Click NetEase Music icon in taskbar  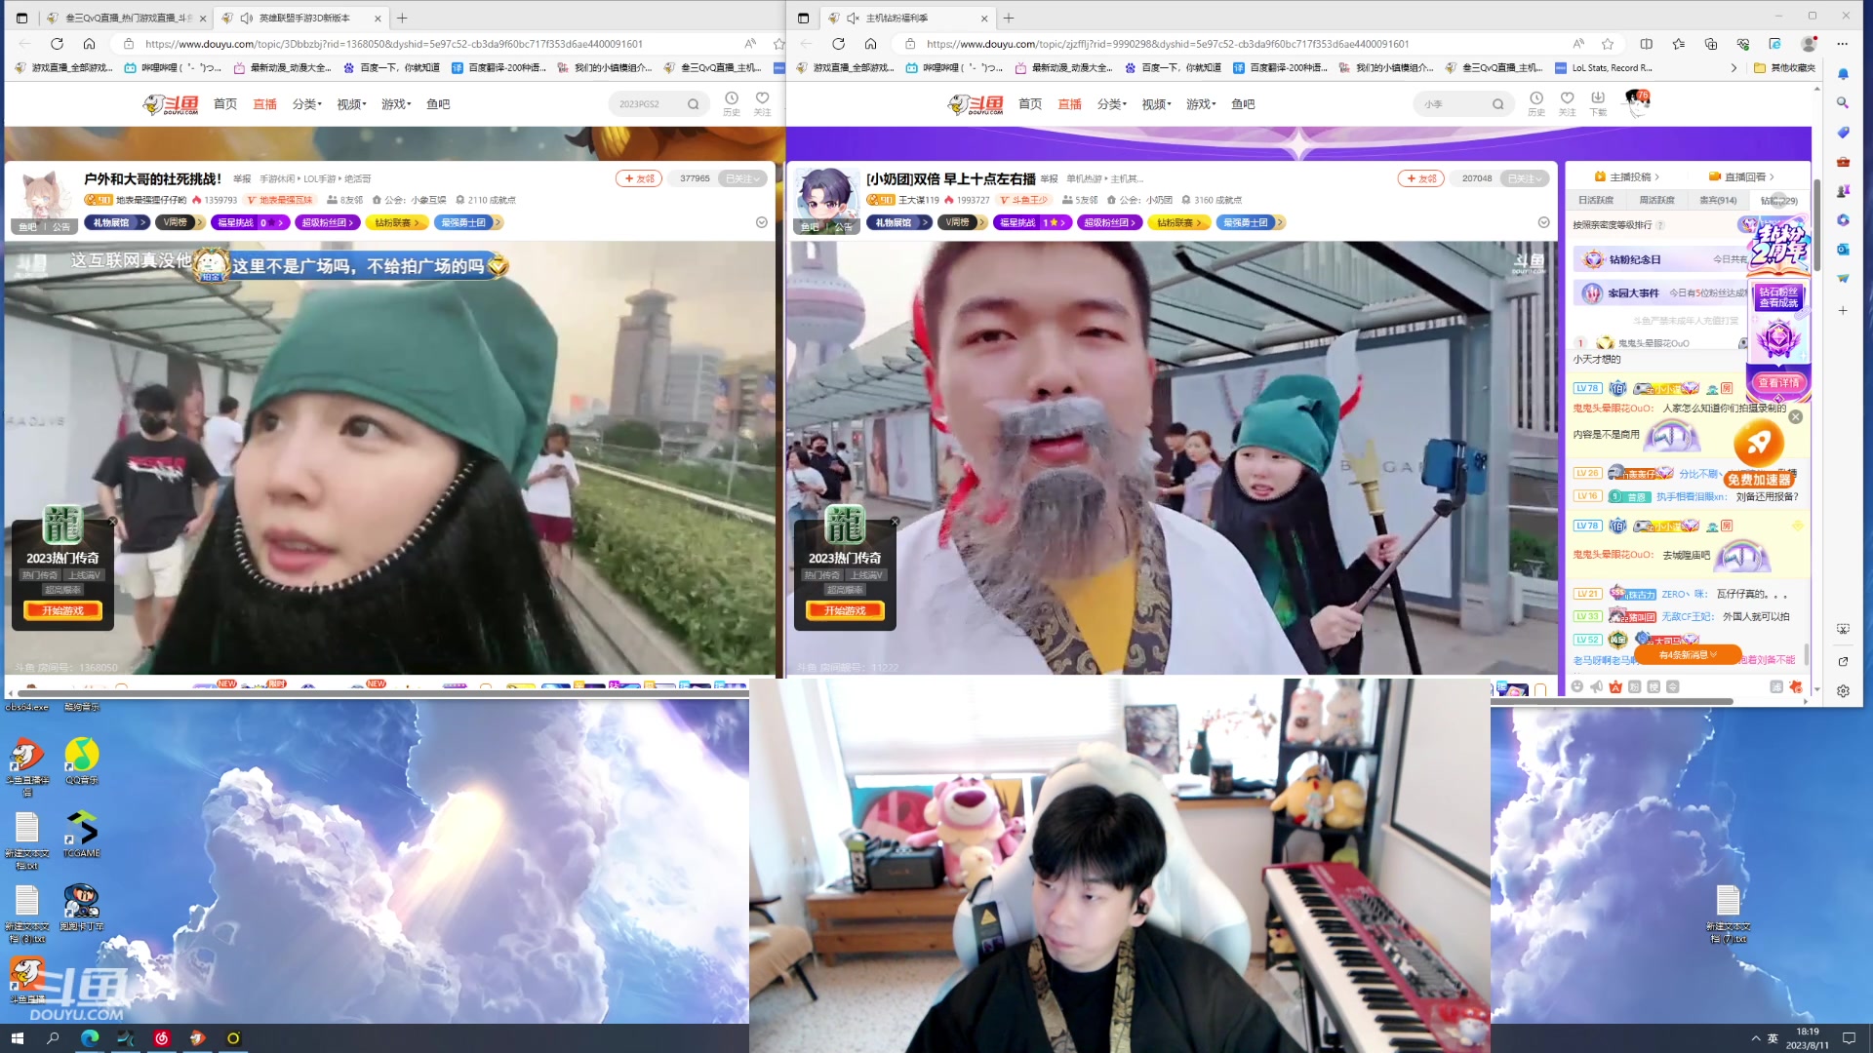[162, 1038]
